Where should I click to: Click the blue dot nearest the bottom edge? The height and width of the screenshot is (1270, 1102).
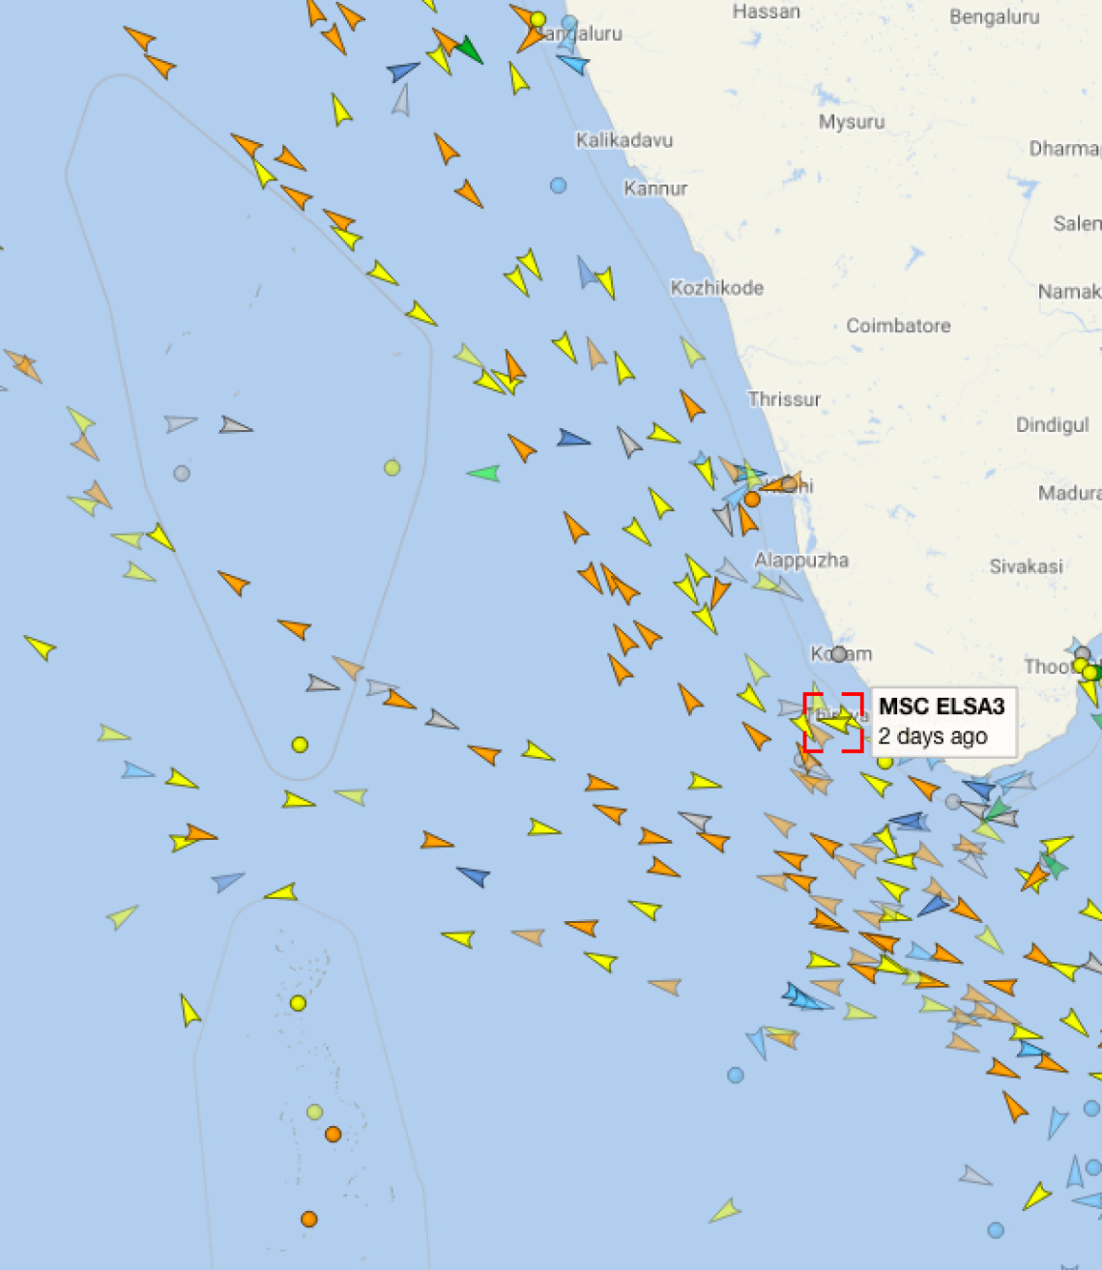click(996, 1229)
